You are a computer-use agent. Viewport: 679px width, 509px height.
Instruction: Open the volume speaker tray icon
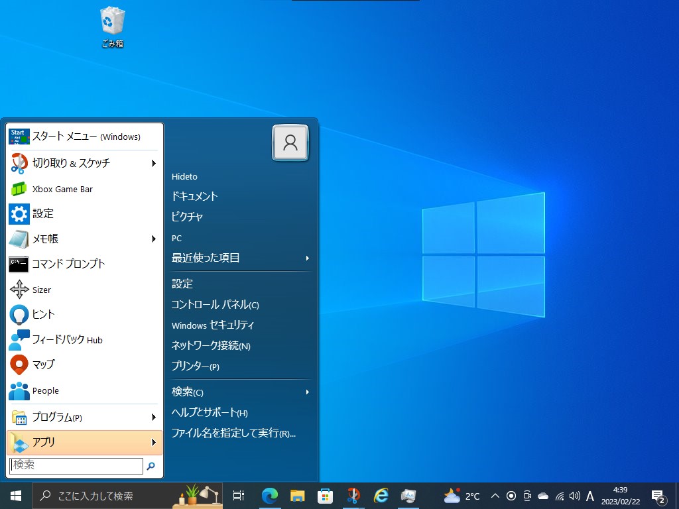click(575, 496)
